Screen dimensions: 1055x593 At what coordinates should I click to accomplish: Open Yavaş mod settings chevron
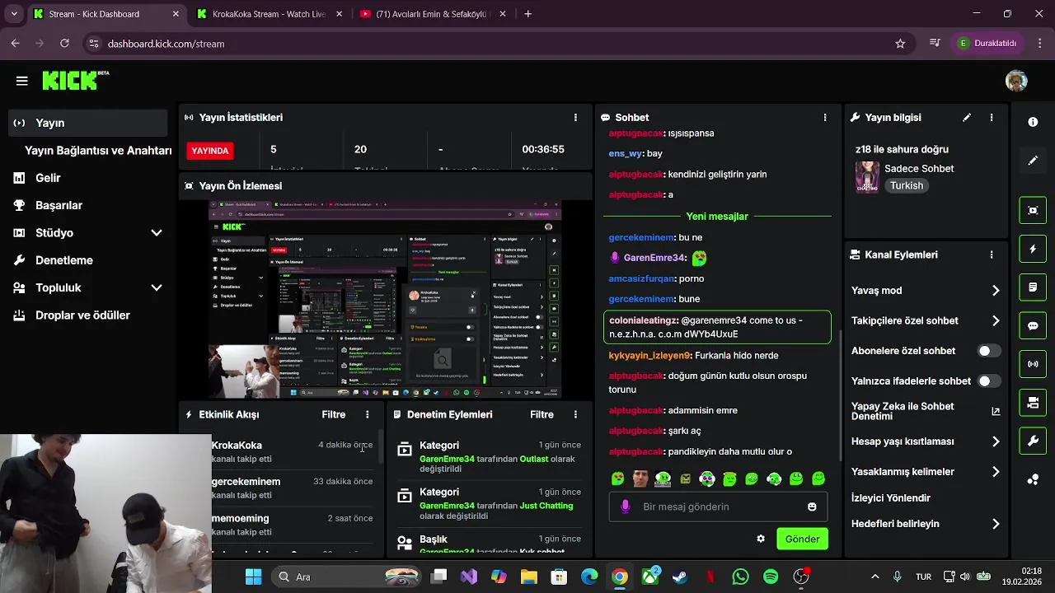click(x=996, y=291)
